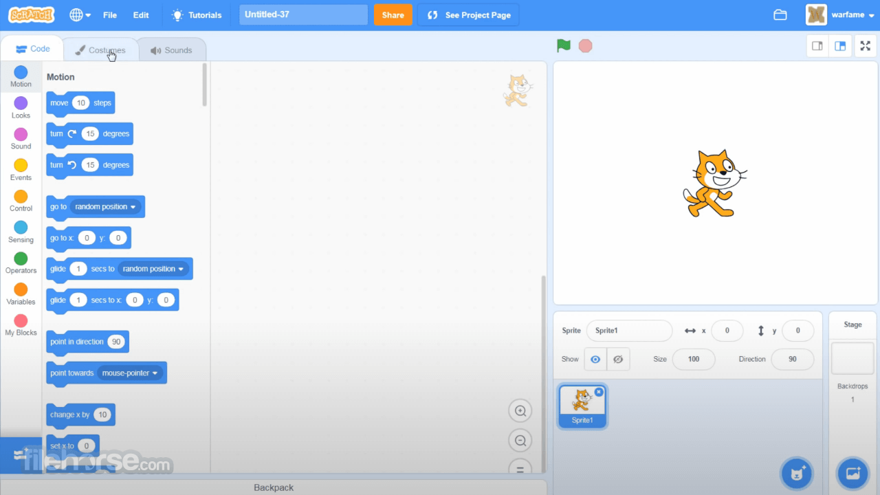The height and width of the screenshot is (495, 880).
Task: Select the Sprite1 thumbnail
Action: tap(582, 406)
